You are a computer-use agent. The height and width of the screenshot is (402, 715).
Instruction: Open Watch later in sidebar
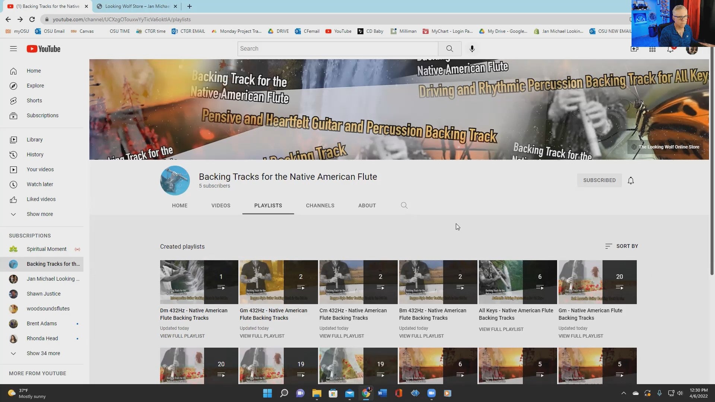pos(40,184)
